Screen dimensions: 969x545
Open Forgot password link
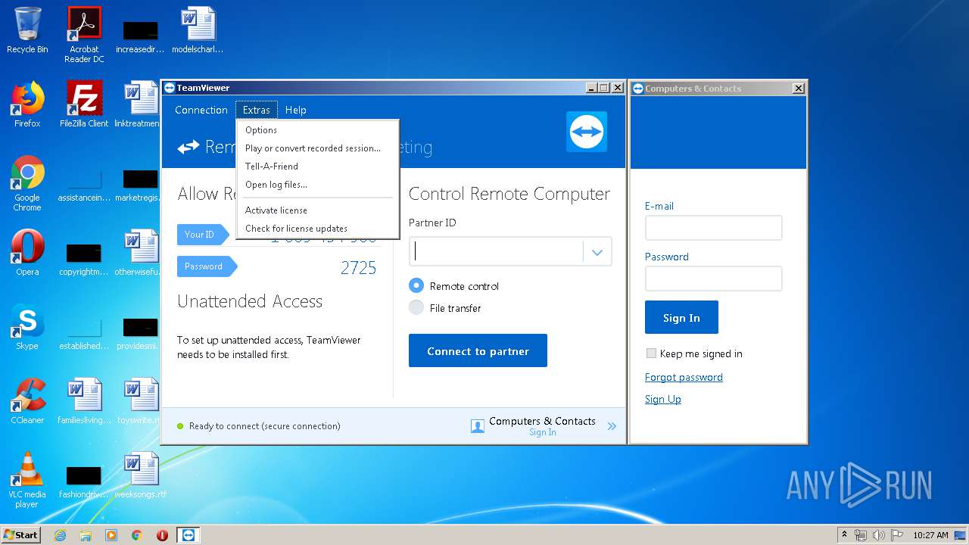pos(684,377)
